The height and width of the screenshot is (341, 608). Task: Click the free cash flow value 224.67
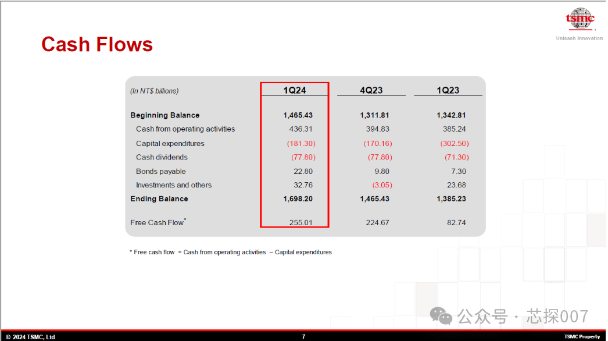(x=378, y=222)
